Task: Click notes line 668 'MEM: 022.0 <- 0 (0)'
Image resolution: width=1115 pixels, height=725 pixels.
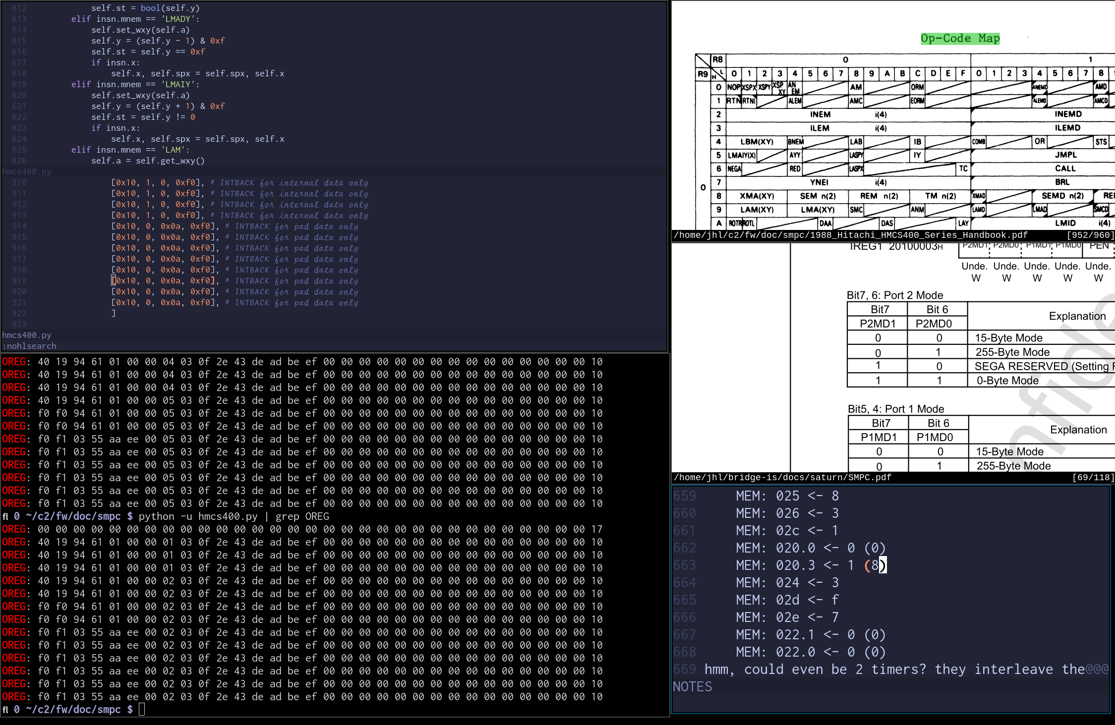Action: point(811,652)
